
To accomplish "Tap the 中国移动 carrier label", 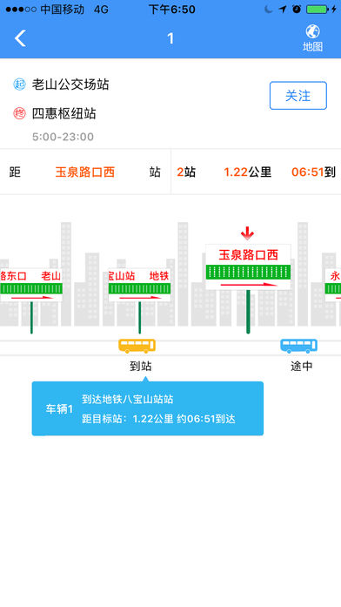I will point(63,10).
